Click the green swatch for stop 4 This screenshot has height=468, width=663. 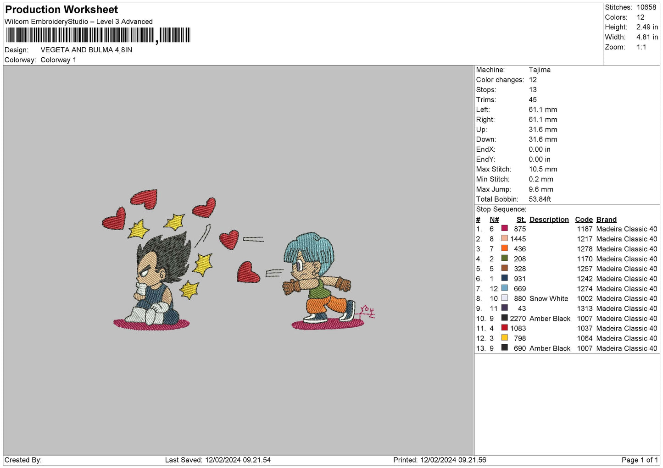pos(504,258)
